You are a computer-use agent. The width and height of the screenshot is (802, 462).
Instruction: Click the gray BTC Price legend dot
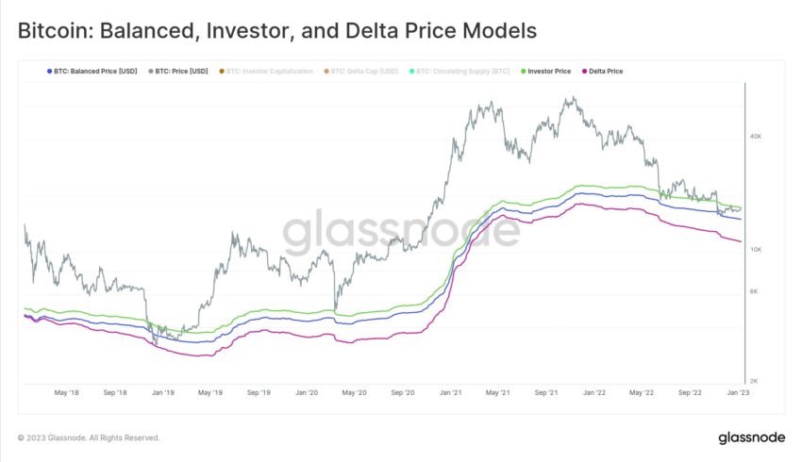[151, 71]
